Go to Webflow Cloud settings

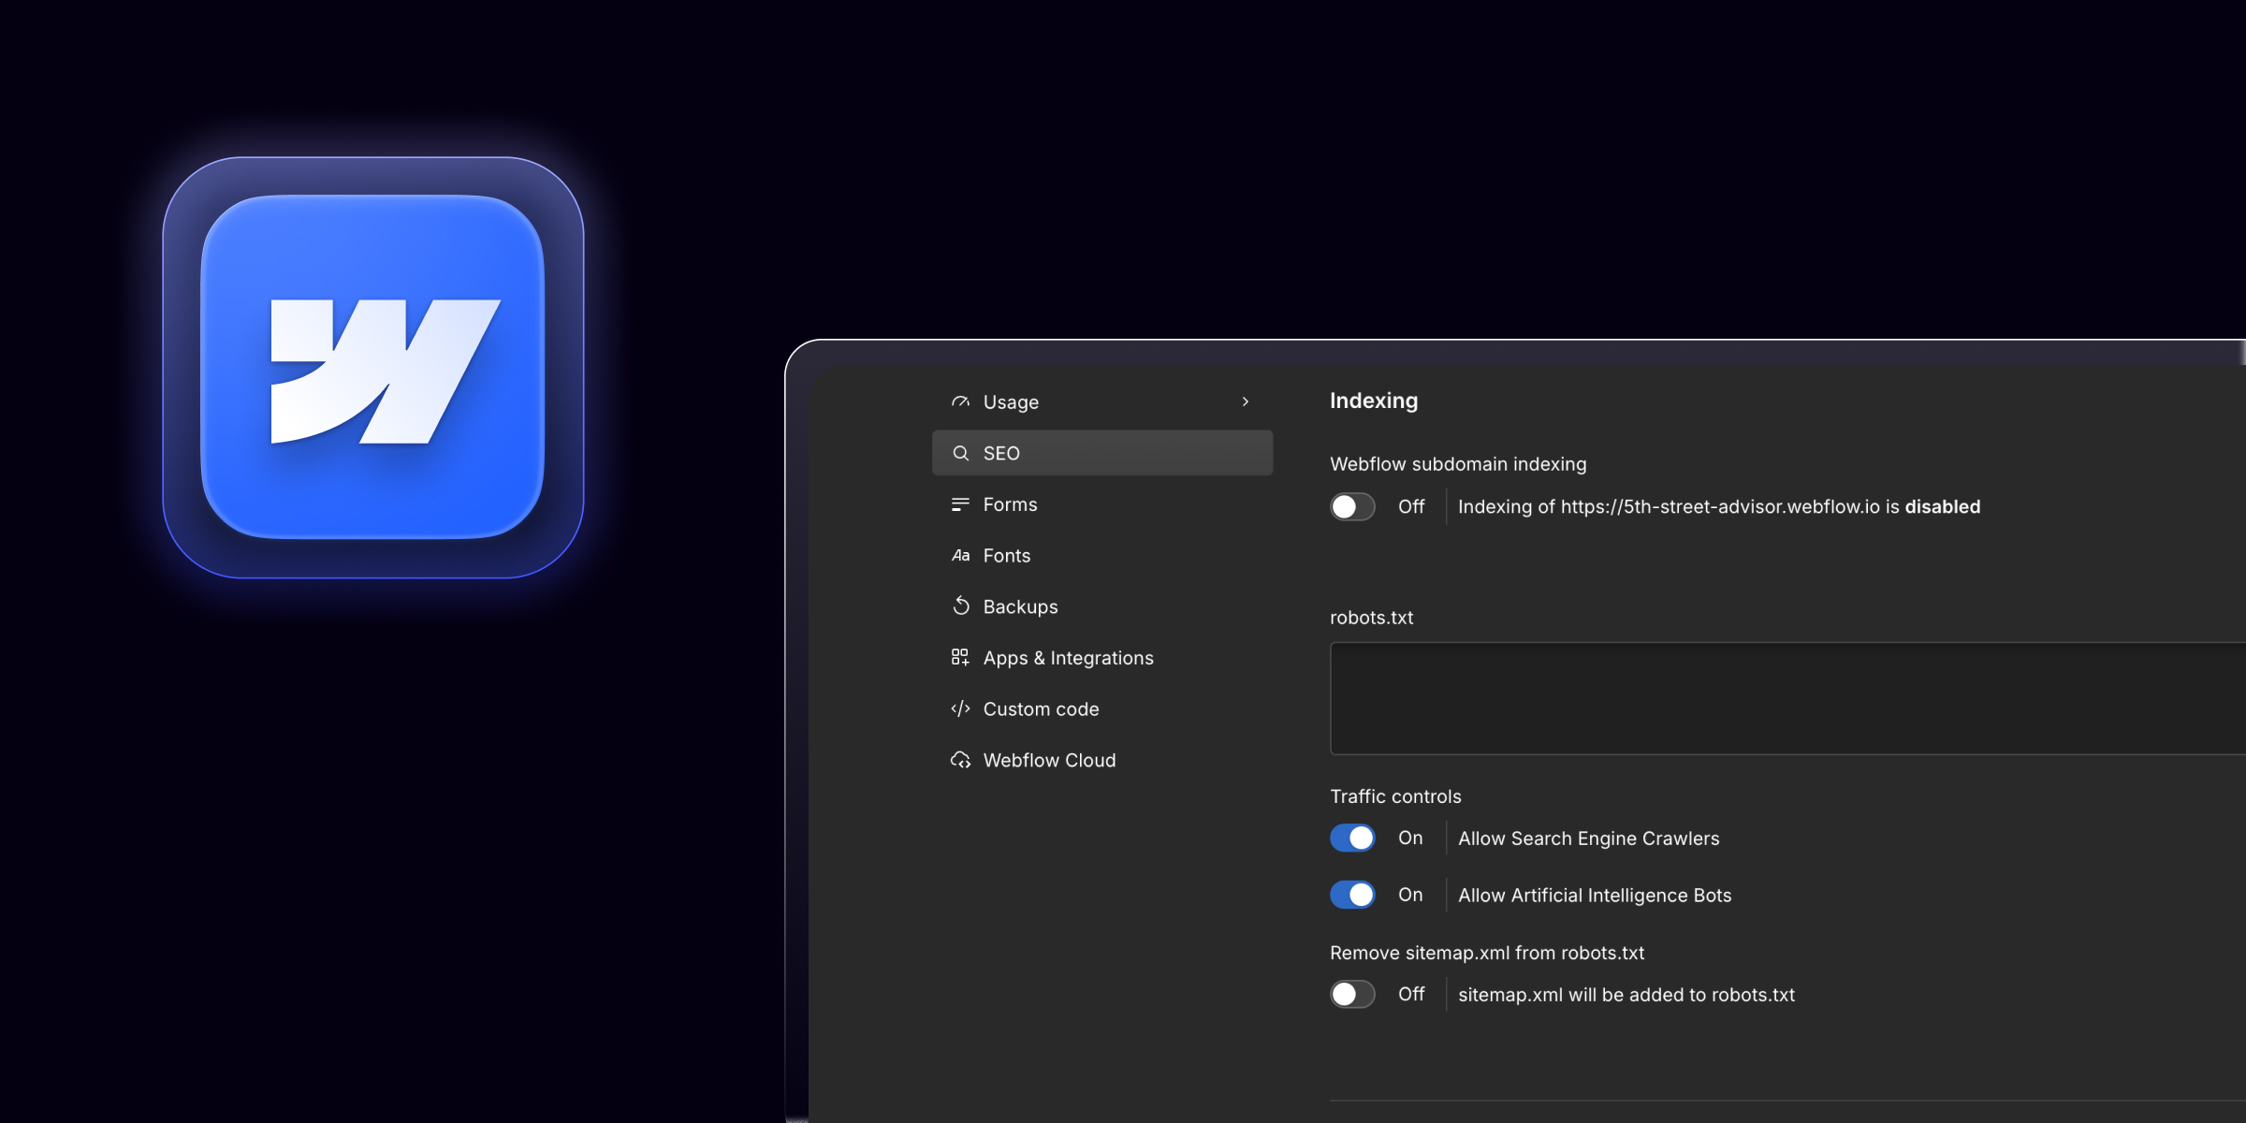point(1102,760)
